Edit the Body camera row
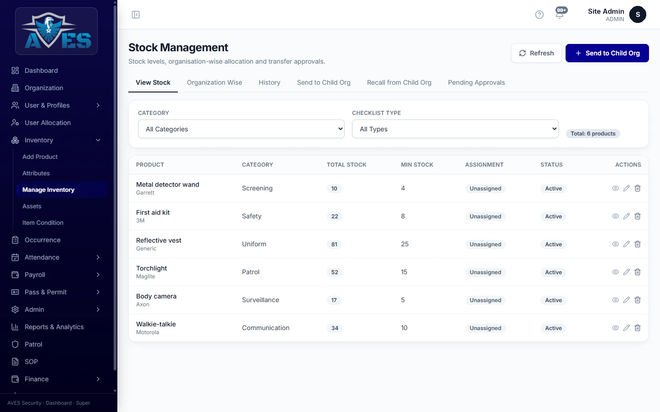Image resolution: width=660 pixels, height=412 pixels. coord(627,300)
